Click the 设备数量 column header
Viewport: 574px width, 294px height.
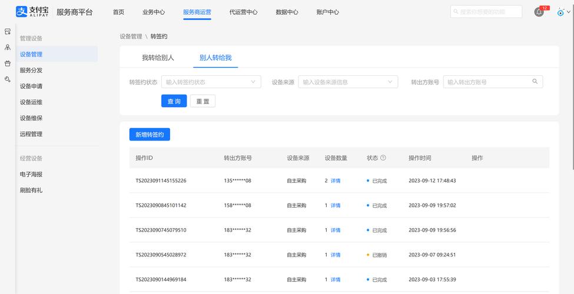(336, 158)
